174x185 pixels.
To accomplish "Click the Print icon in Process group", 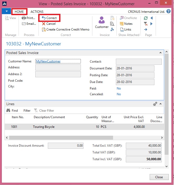I will 24,18.
